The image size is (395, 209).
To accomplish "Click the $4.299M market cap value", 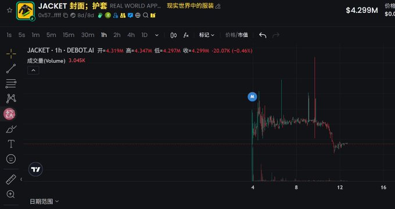I will pos(362,10).
